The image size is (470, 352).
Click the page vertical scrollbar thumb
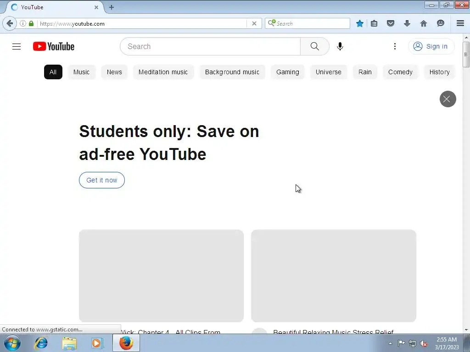[466, 55]
